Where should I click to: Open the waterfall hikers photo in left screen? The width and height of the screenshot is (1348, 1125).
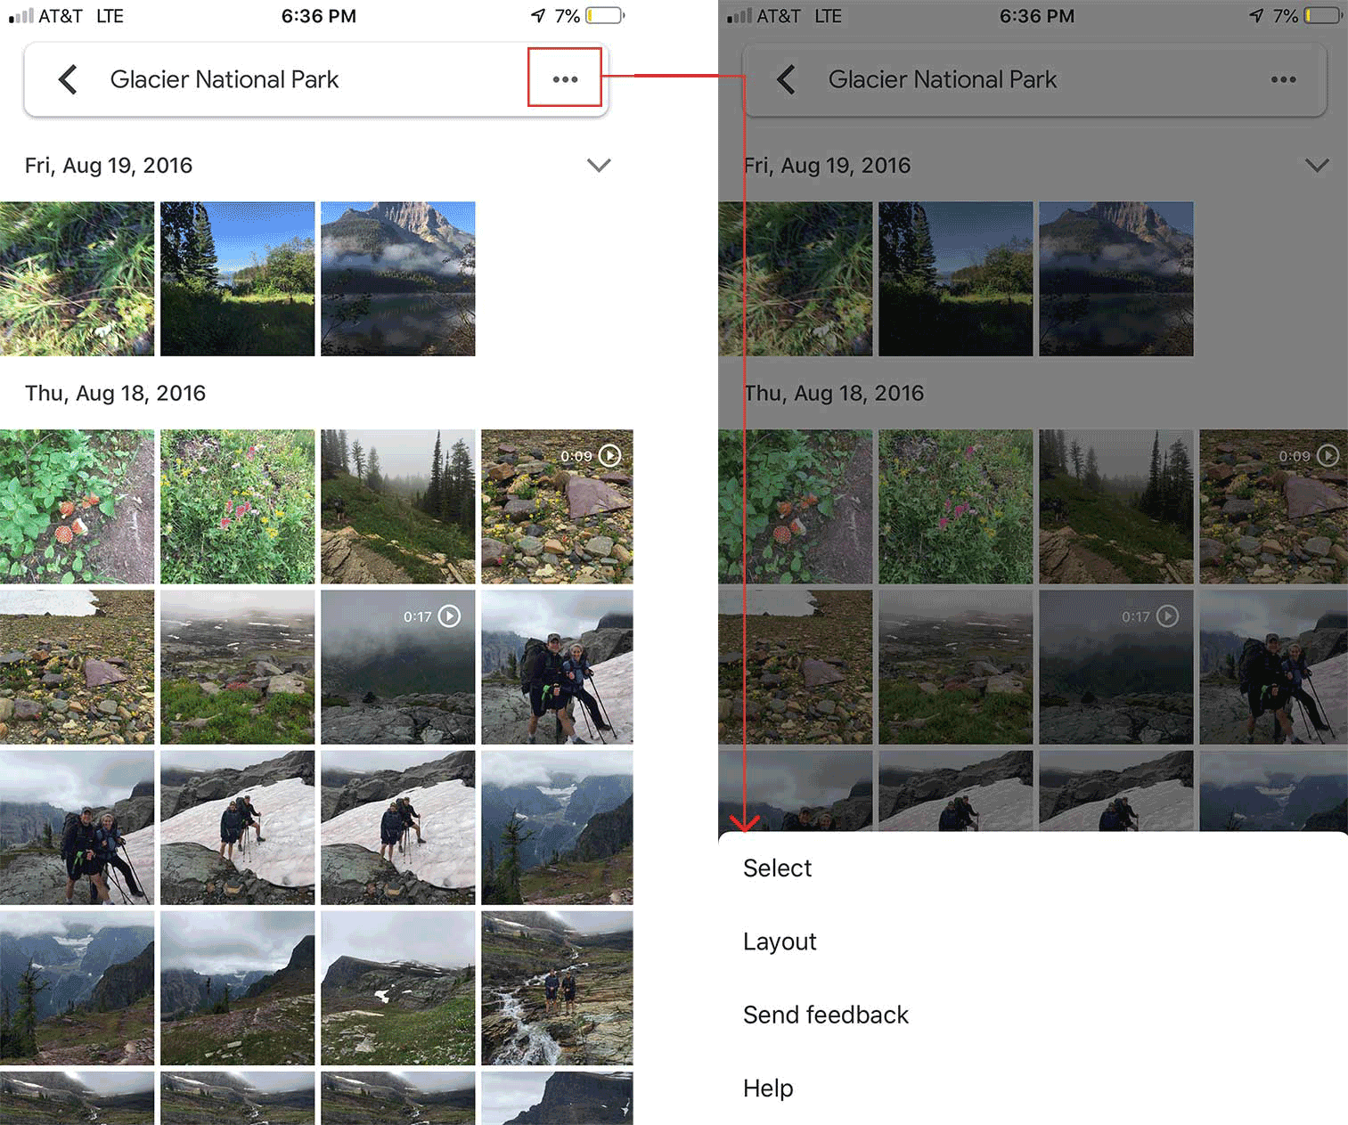tap(557, 987)
